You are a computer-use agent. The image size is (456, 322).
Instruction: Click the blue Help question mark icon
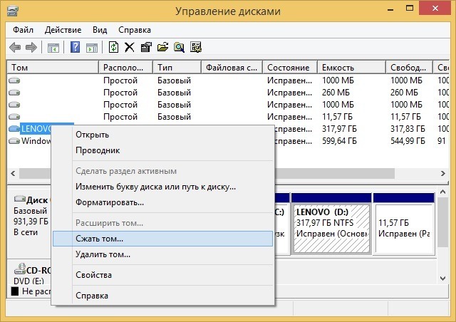click(x=75, y=48)
